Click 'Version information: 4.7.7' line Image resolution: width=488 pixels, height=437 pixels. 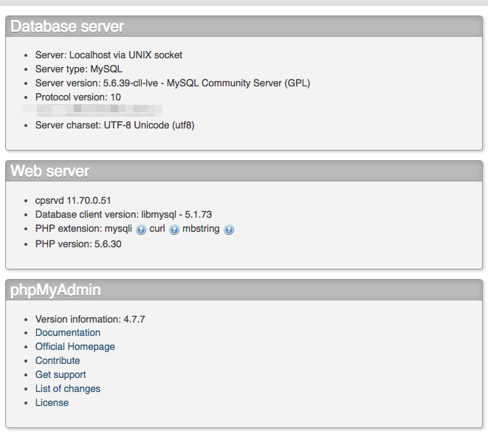click(90, 319)
